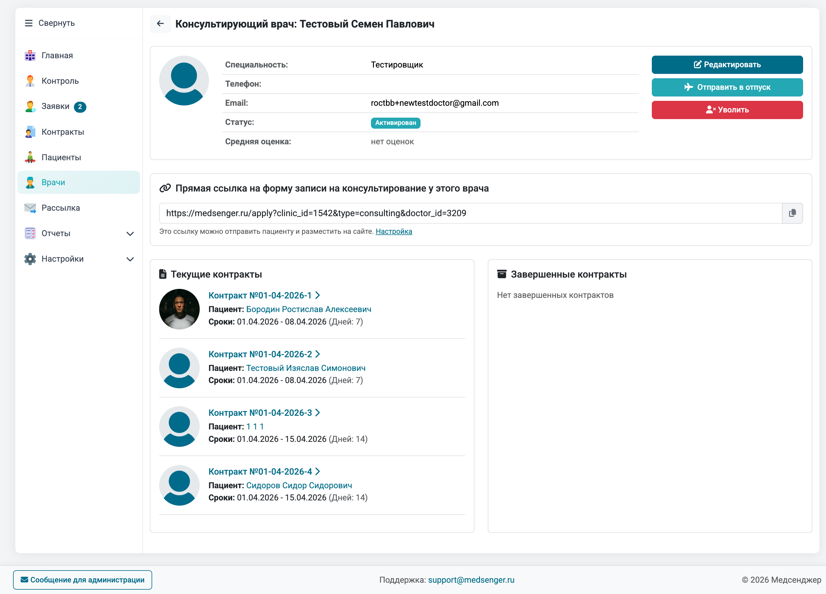The width and height of the screenshot is (826, 594).
Task: Click the avatar of patient 1 1 1
Action: 179,427
